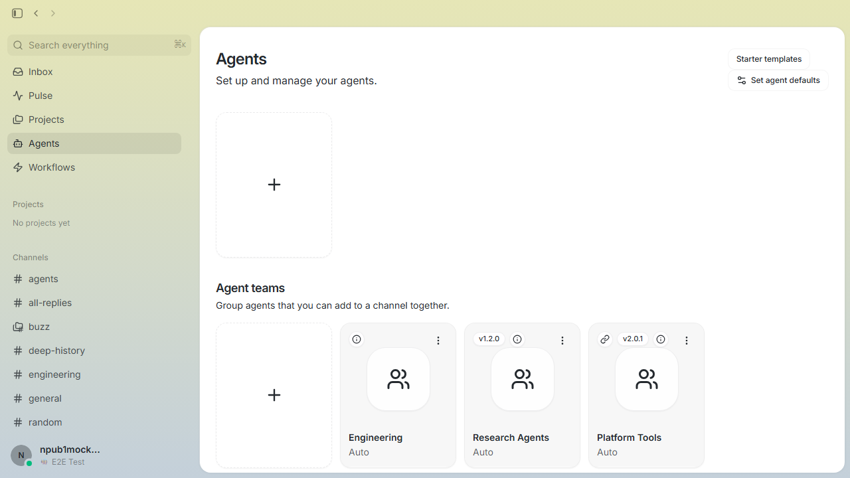Open the Research Agents three-dot menu
Viewport: 850px width, 478px height.
(x=562, y=341)
